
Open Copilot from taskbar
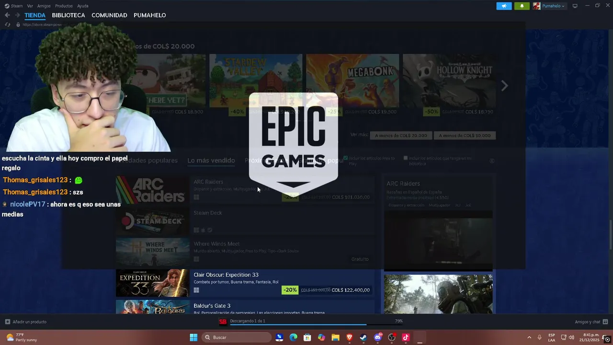tap(321, 337)
